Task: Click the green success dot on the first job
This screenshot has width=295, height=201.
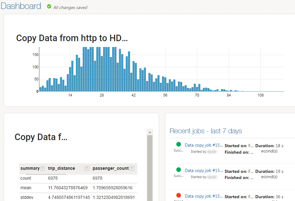Action: point(178,144)
